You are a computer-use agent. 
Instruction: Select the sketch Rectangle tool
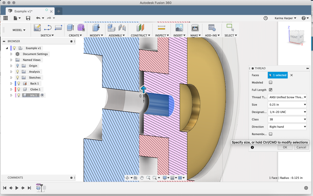(x=58, y=27)
